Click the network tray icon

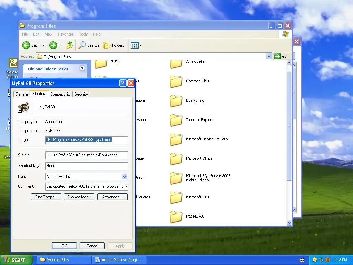[321, 260]
